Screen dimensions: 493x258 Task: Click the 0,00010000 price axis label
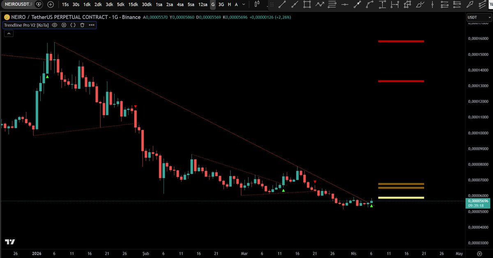[478, 133]
